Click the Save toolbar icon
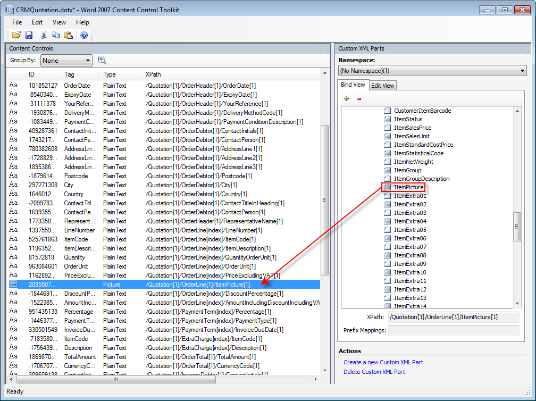This screenshot has height=401, width=536. pos(29,35)
